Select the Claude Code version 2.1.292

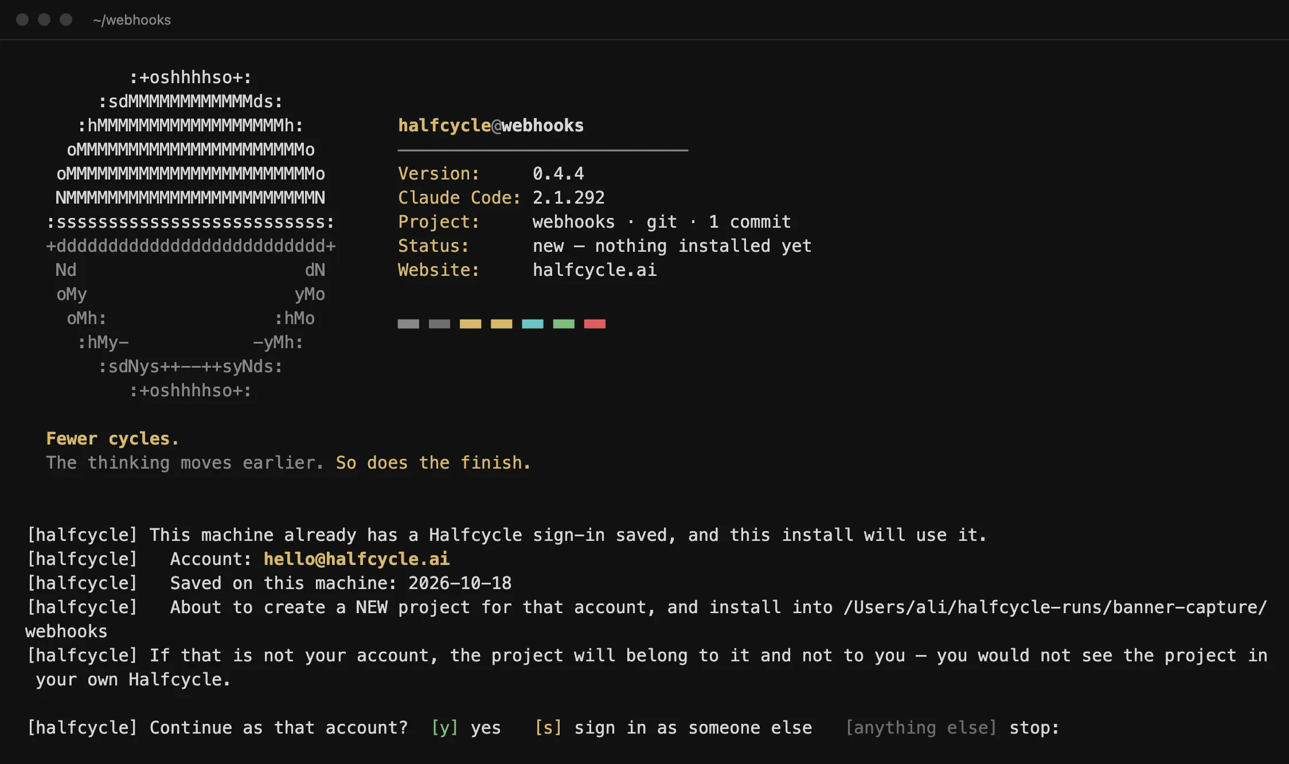pyautogui.click(x=568, y=198)
